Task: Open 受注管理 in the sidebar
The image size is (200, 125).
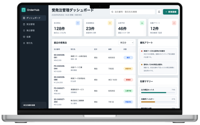Action: coord(34,24)
